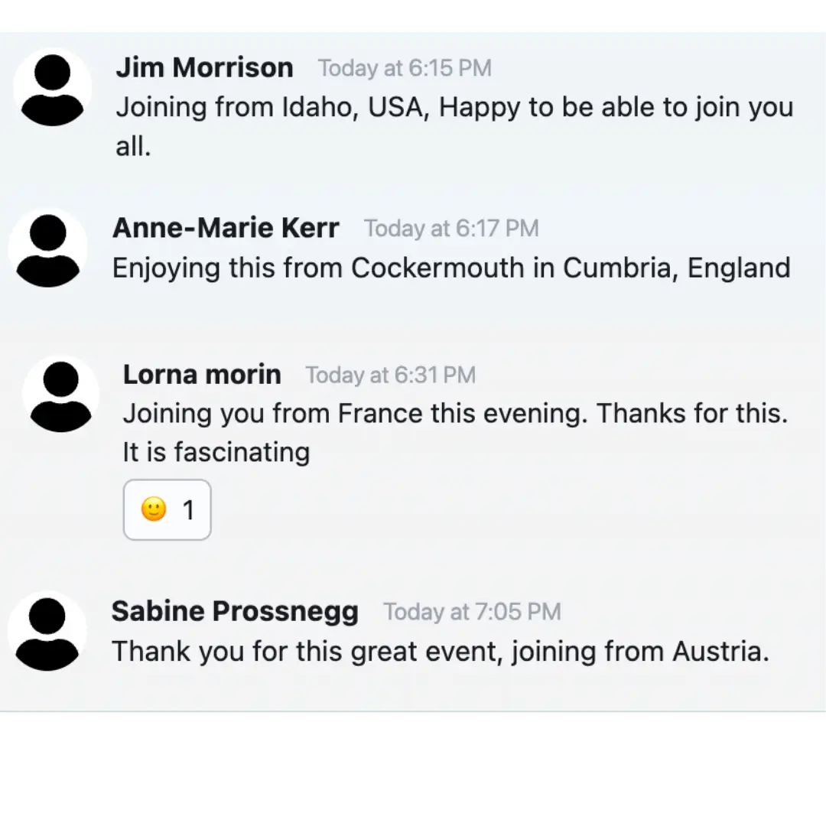
Task: Click the Today at 6:31 PM timestamp
Action: pyautogui.click(x=390, y=376)
